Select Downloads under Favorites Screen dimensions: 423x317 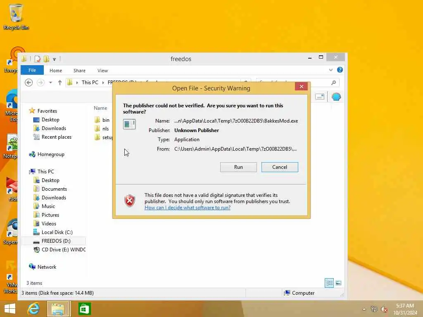(54, 128)
